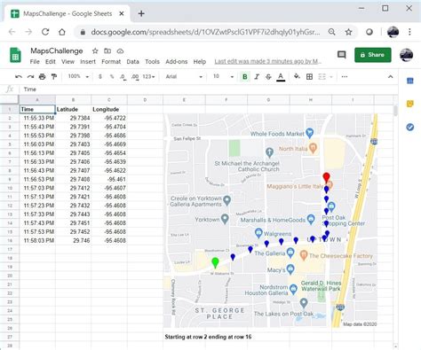Select the Latitude header cell
The height and width of the screenshot is (350, 421).
point(73,109)
